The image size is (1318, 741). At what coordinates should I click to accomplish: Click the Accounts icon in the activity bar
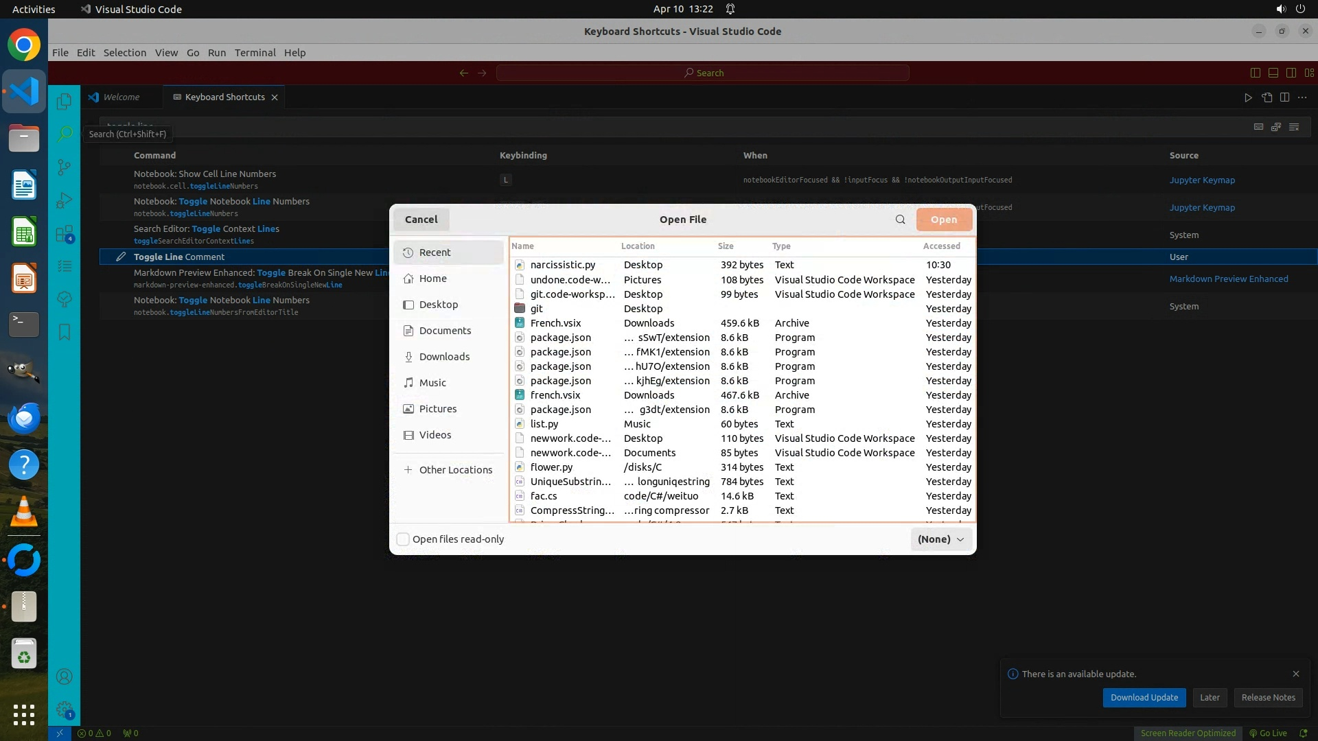(64, 677)
